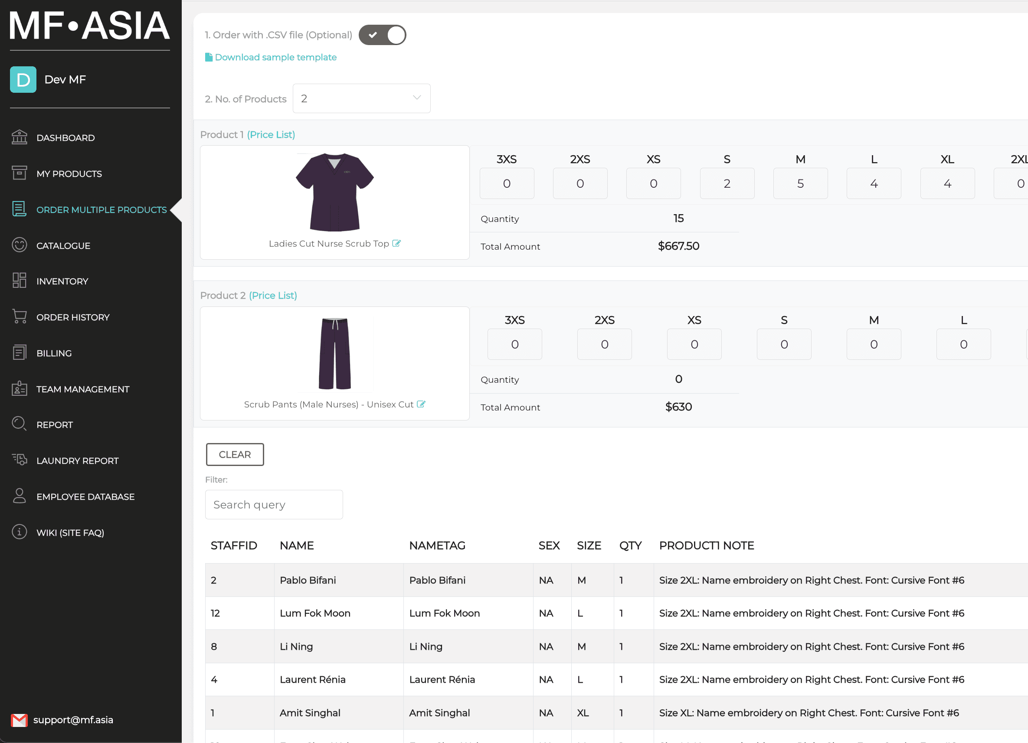The image size is (1028, 743).
Task: Click the Team Management badge icon
Action: click(x=20, y=389)
